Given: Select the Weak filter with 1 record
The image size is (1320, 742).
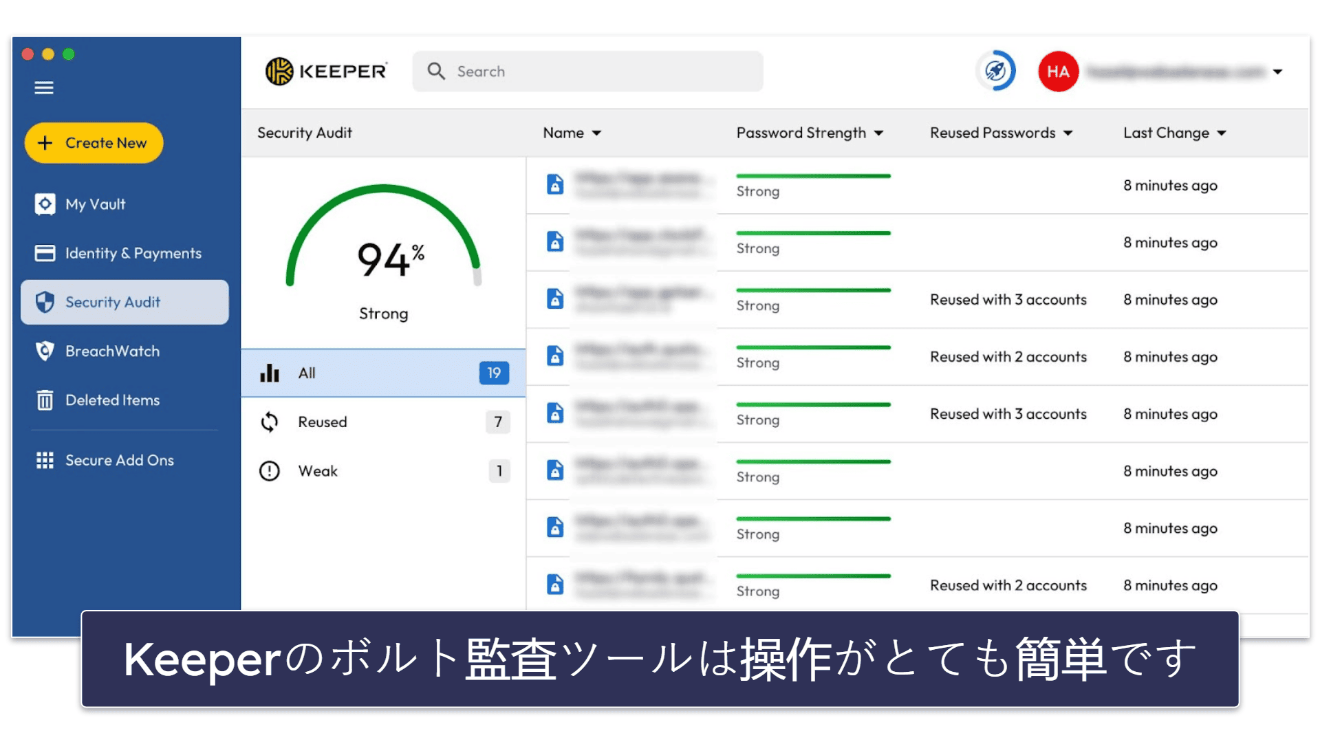Looking at the screenshot, I should click(383, 471).
